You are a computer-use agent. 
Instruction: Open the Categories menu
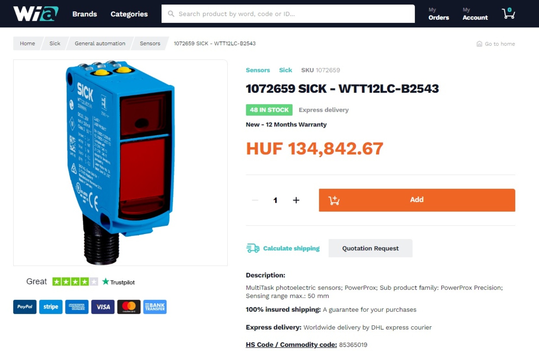(x=129, y=14)
